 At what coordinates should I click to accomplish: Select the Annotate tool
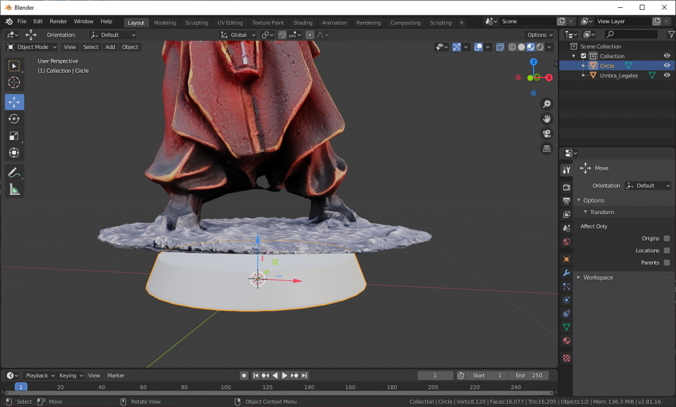click(14, 172)
